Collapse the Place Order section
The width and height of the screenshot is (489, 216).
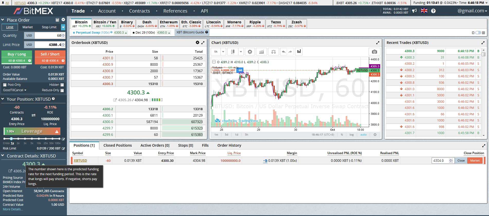click(3, 20)
